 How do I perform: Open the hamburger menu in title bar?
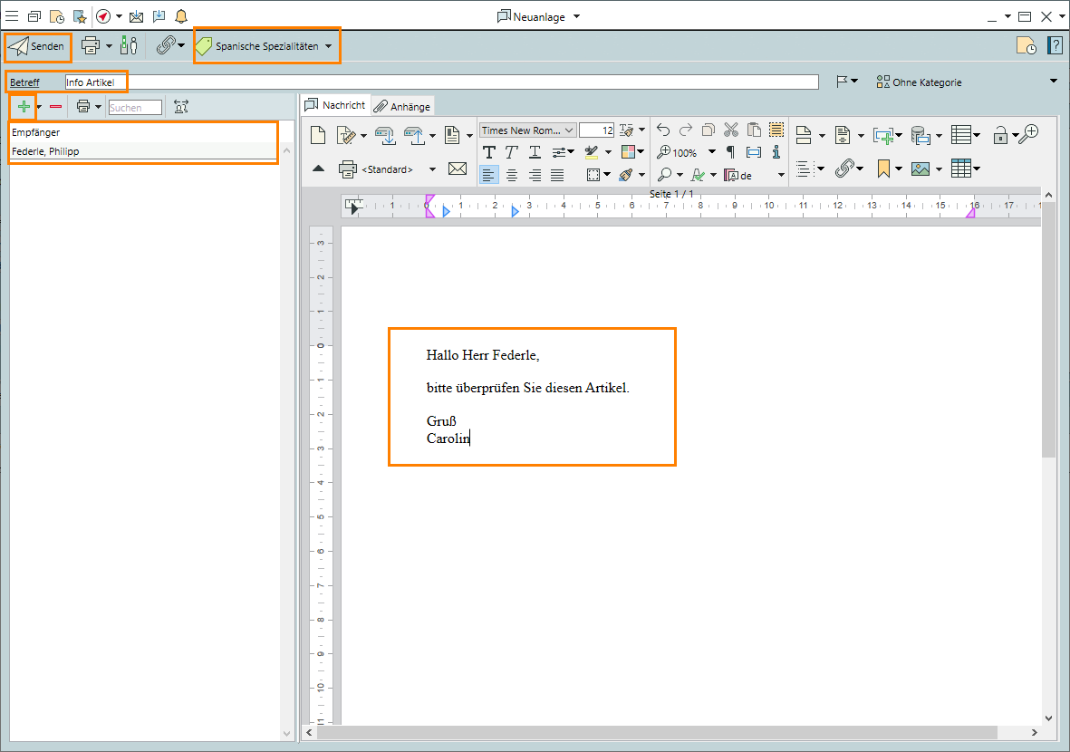click(x=12, y=16)
